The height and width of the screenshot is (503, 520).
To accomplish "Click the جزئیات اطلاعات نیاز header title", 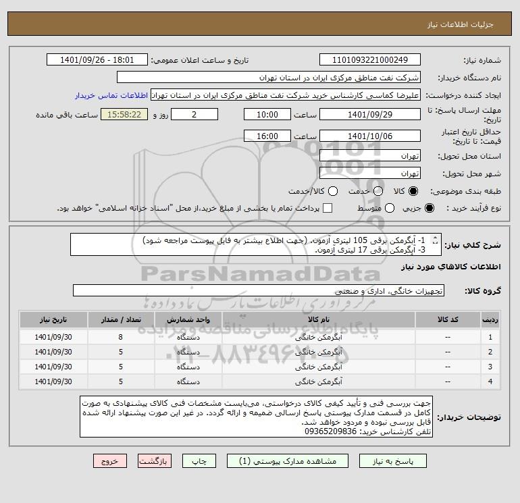I will coord(461,24).
